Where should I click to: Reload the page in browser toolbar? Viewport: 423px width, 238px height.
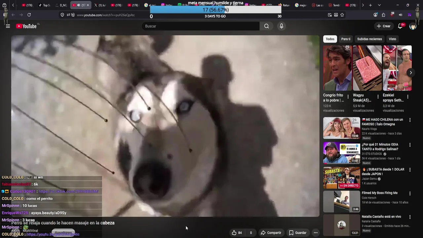pyautogui.click(x=29, y=15)
